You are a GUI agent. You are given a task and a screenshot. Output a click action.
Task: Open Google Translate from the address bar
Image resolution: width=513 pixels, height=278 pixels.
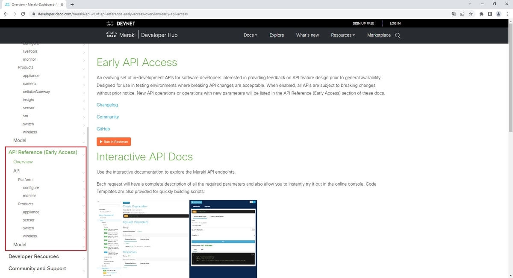[454, 14]
